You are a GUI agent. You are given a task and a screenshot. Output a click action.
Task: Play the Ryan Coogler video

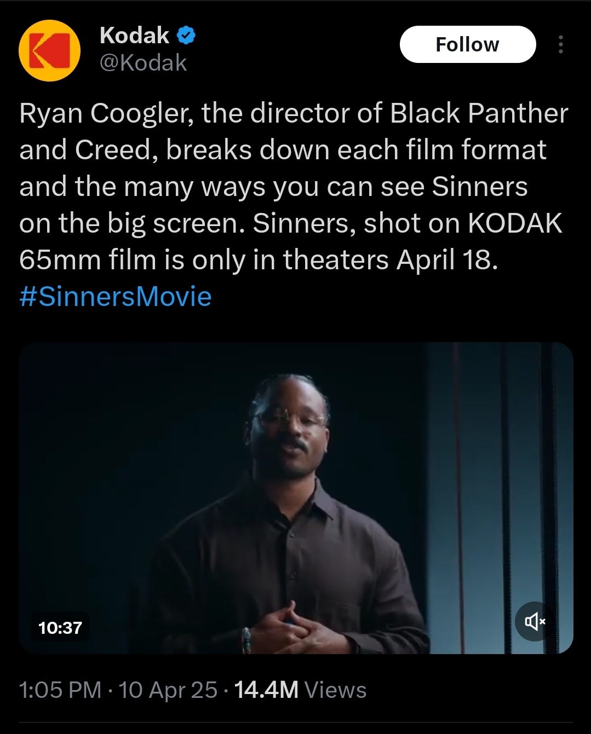[x=296, y=498]
